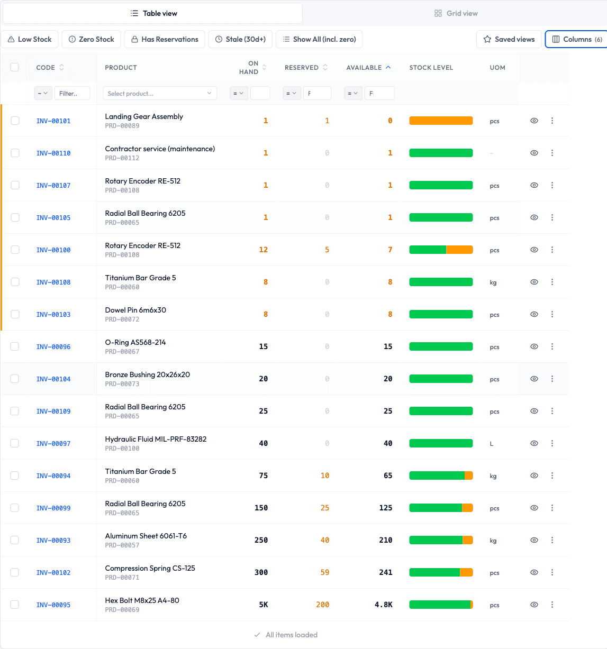Click eye icon for INV-00095

pyautogui.click(x=534, y=605)
